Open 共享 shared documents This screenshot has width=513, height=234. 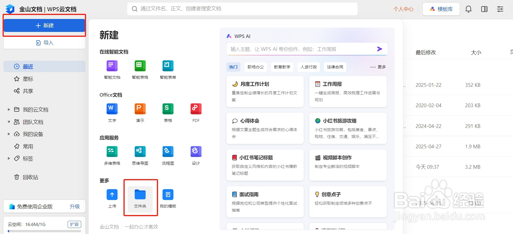pos(44,91)
